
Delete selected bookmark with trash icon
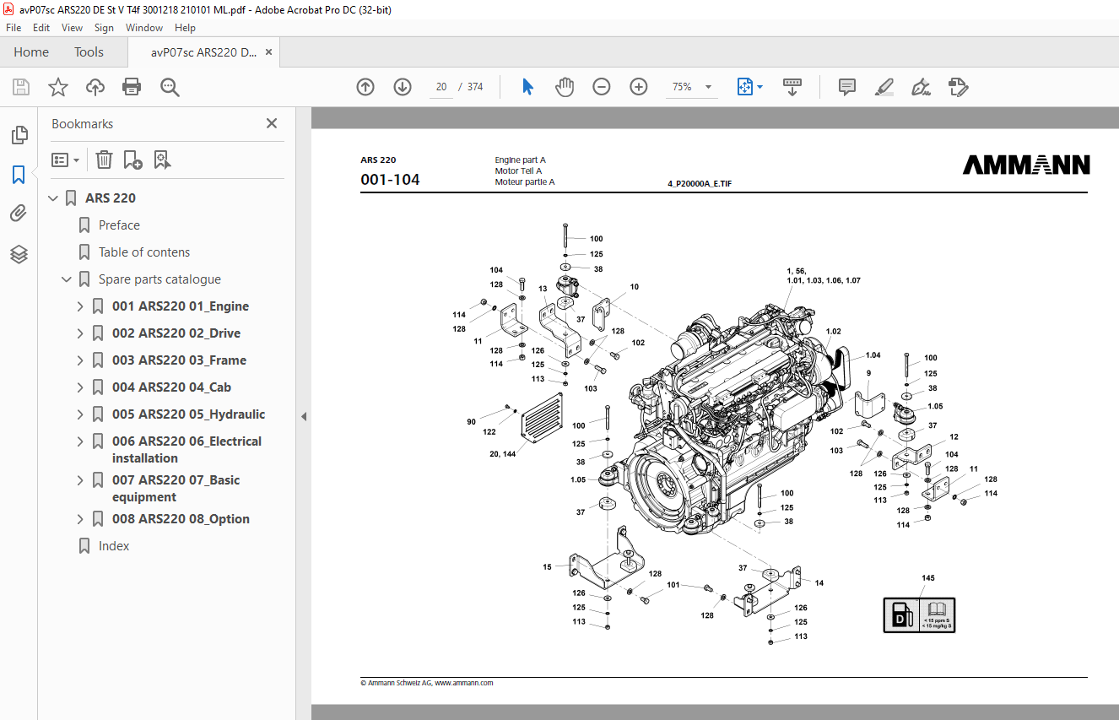(104, 160)
